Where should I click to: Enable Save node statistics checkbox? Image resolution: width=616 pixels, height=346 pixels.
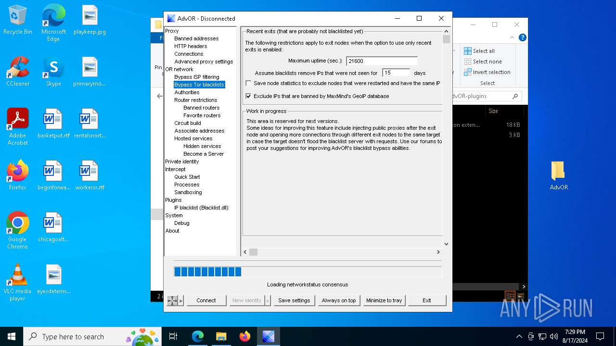tap(248, 83)
